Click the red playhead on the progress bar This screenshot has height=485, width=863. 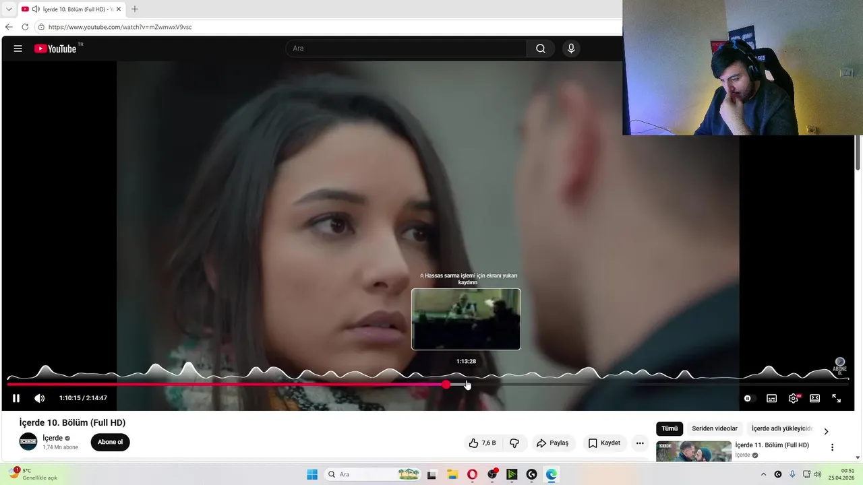point(446,385)
